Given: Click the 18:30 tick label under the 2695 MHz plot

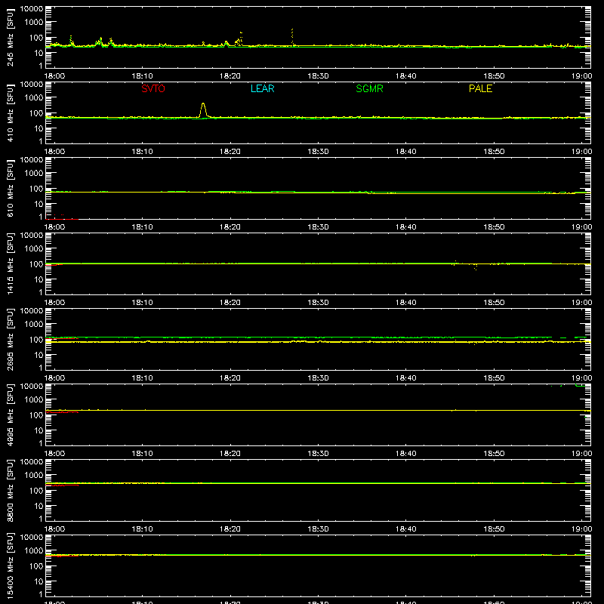Looking at the screenshot, I should point(318,378).
